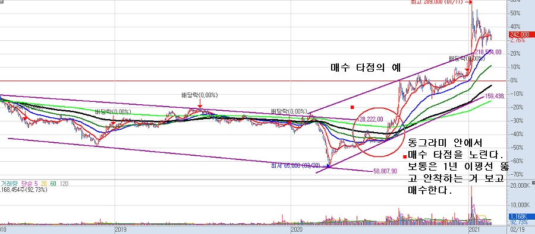Screen dimensions: 535x234
Task: Click the 168,454주(92.73%) volume readout
Action: (x=24, y=190)
